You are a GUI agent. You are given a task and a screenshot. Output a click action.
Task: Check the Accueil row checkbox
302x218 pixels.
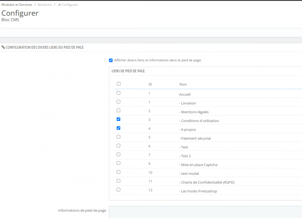point(118,93)
